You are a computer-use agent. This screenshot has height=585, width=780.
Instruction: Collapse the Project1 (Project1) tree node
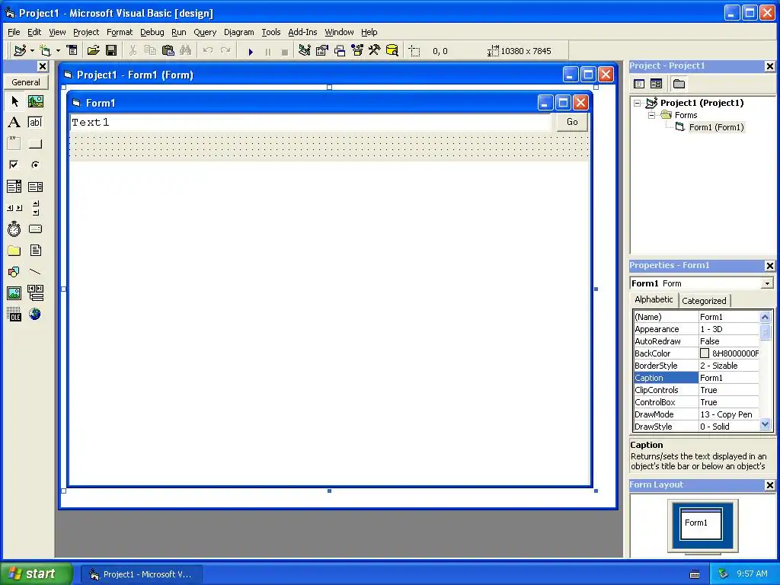point(638,103)
